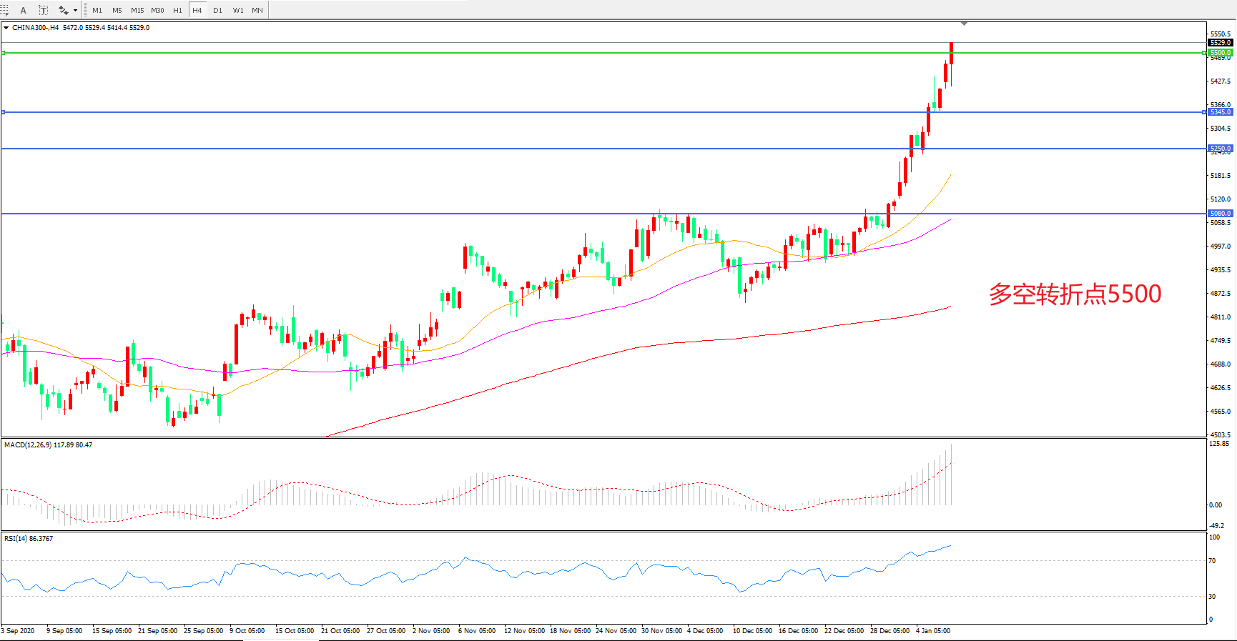The width and height of the screenshot is (1237, 641).
Task: Switch chart to D1 timeframe
Action: coord(217,10)
